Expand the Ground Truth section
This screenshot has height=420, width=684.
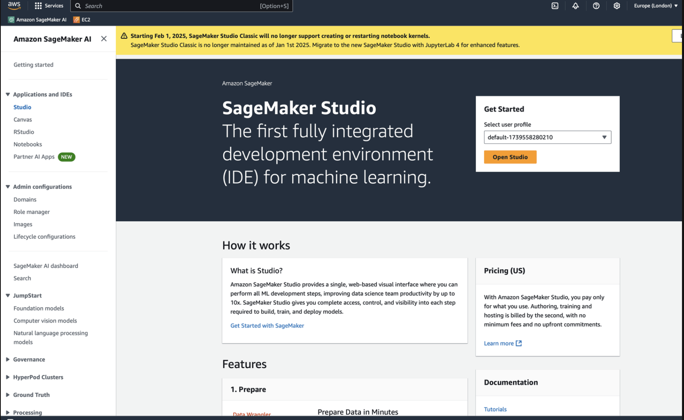click(x=8, y=395)
